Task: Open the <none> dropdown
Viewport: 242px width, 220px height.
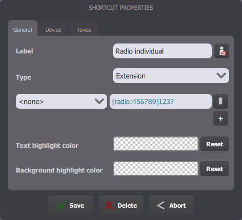Action: coord(61,101)
